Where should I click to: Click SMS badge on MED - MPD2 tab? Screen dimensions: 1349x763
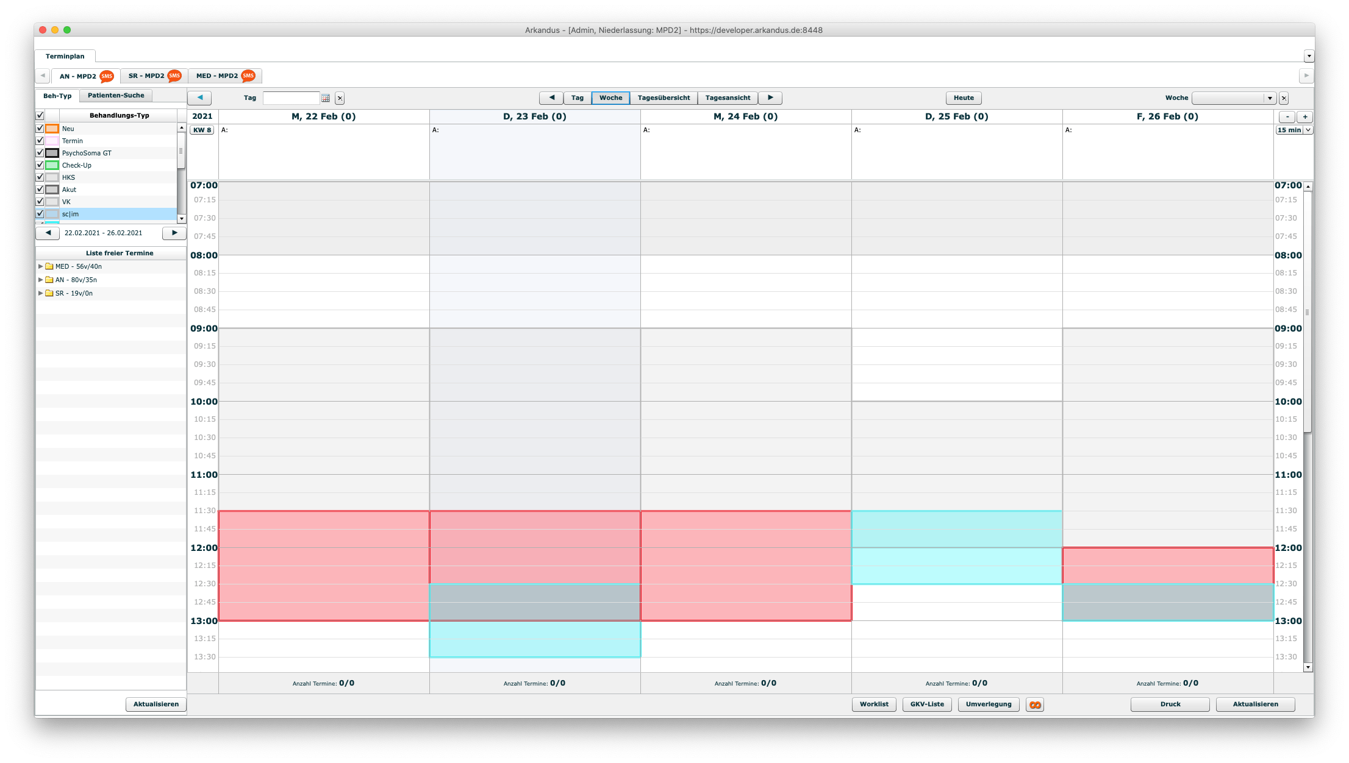pyautogui.click(x=248, y=76)
